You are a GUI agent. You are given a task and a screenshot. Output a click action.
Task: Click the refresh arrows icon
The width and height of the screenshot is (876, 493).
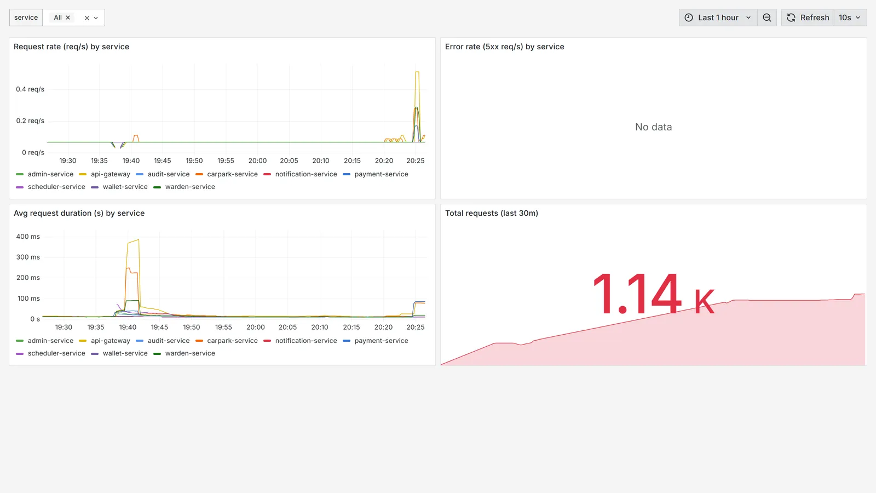point(791,18)
